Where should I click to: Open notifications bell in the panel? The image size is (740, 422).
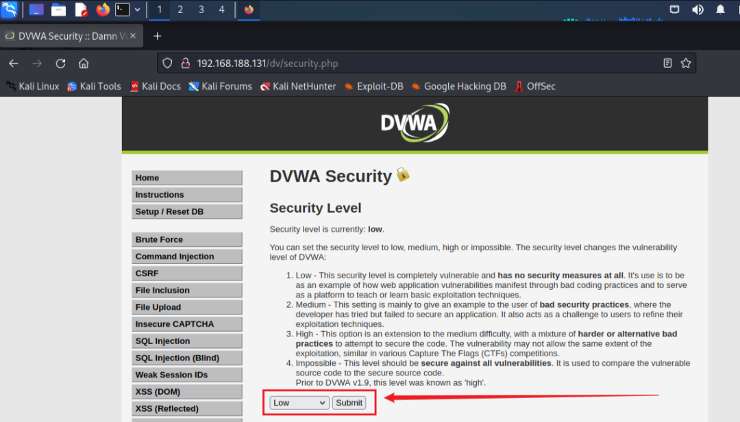pos(720,10)
